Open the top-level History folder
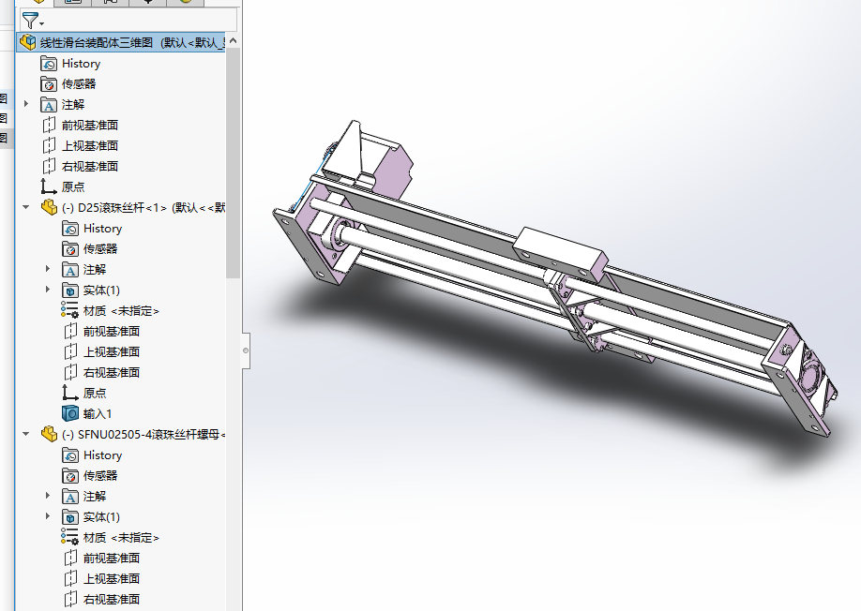 (x=70, y=64)
